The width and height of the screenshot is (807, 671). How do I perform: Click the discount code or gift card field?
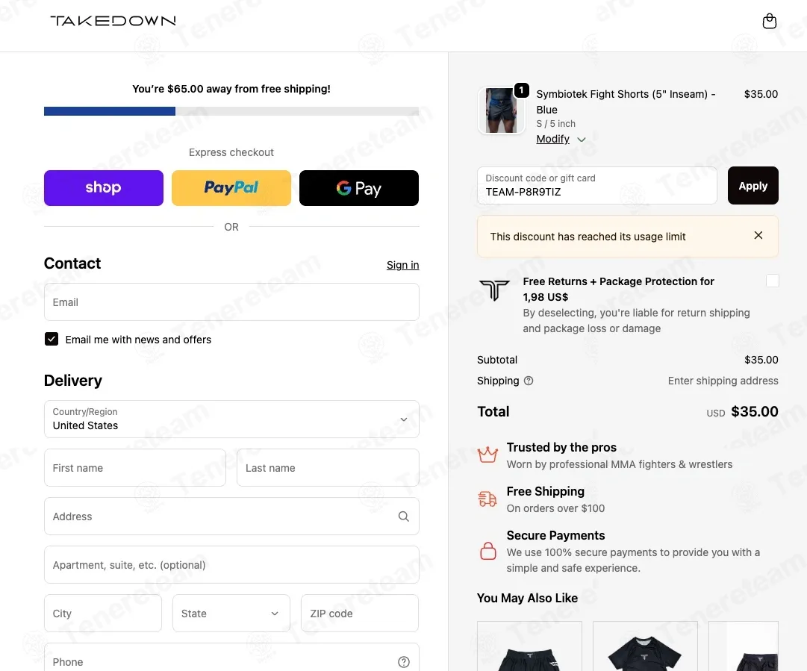coord(597,185)
